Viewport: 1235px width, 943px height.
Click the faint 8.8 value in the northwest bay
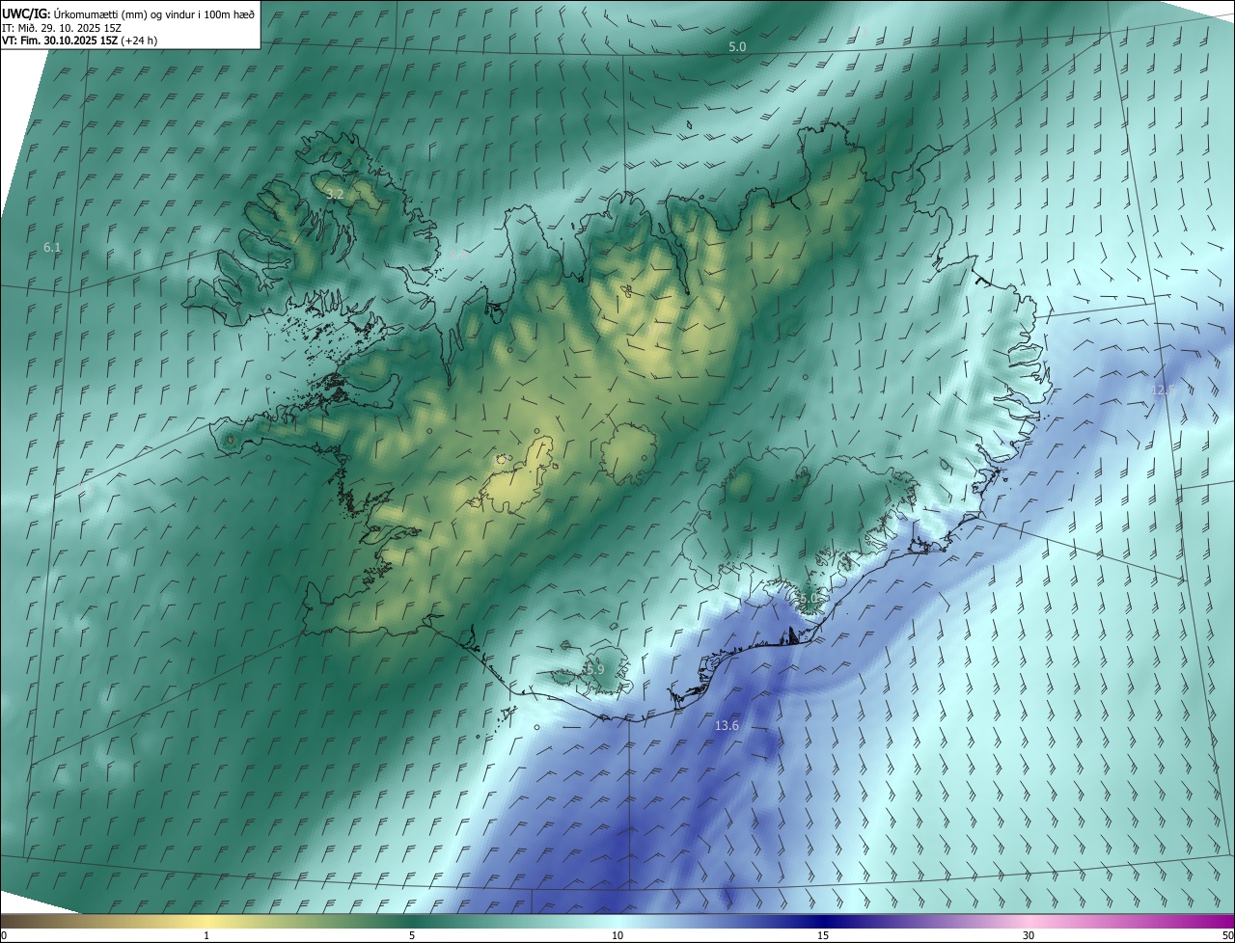click(x=458, y=255)
